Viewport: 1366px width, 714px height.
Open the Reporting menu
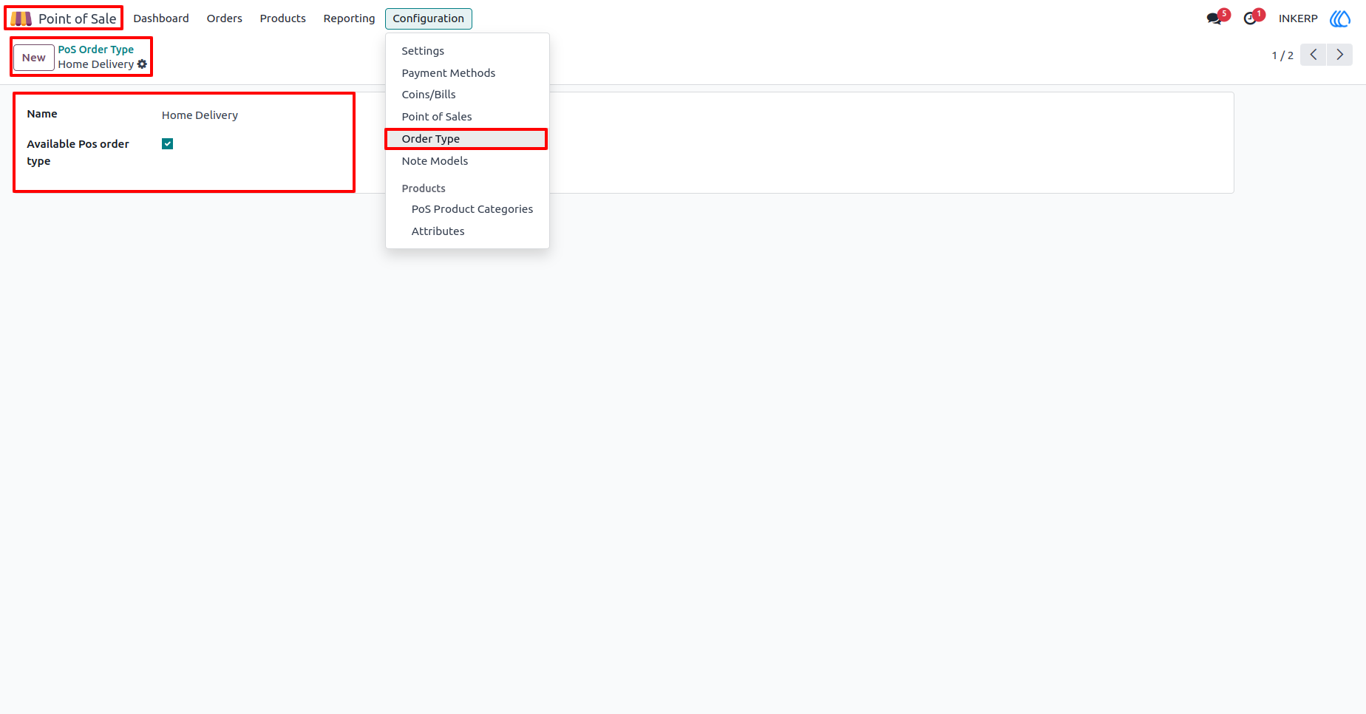(349, 18)
